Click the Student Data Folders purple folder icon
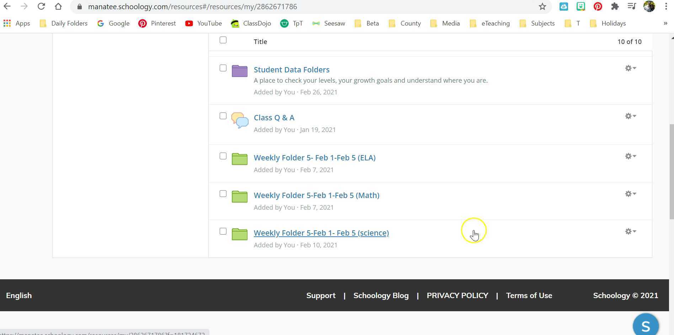The height and width of the screenshot is (335, 674). (239, 71)
